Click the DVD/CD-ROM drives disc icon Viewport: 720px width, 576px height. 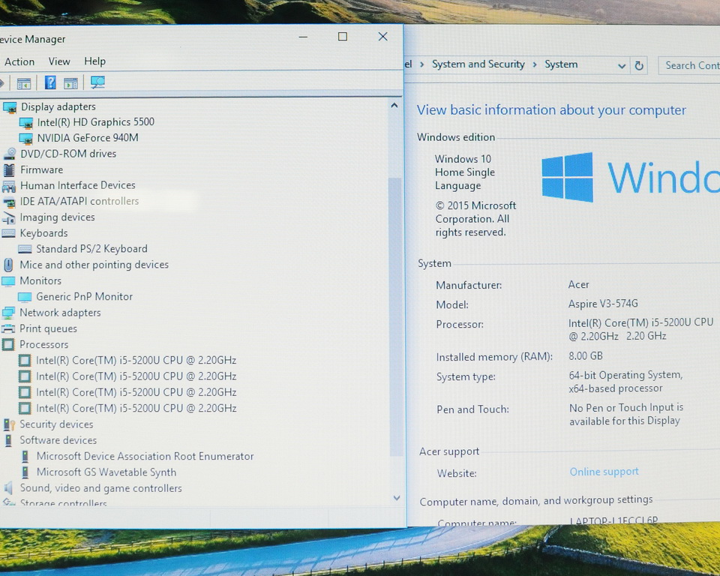(x=9, y=154)
